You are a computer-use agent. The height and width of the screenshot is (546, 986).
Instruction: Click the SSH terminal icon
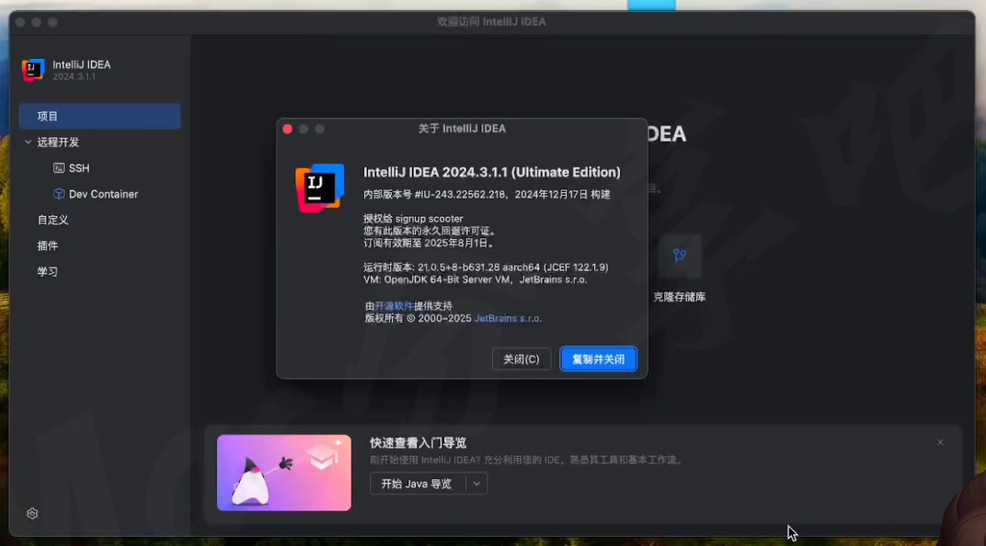(x=59, y=168)
